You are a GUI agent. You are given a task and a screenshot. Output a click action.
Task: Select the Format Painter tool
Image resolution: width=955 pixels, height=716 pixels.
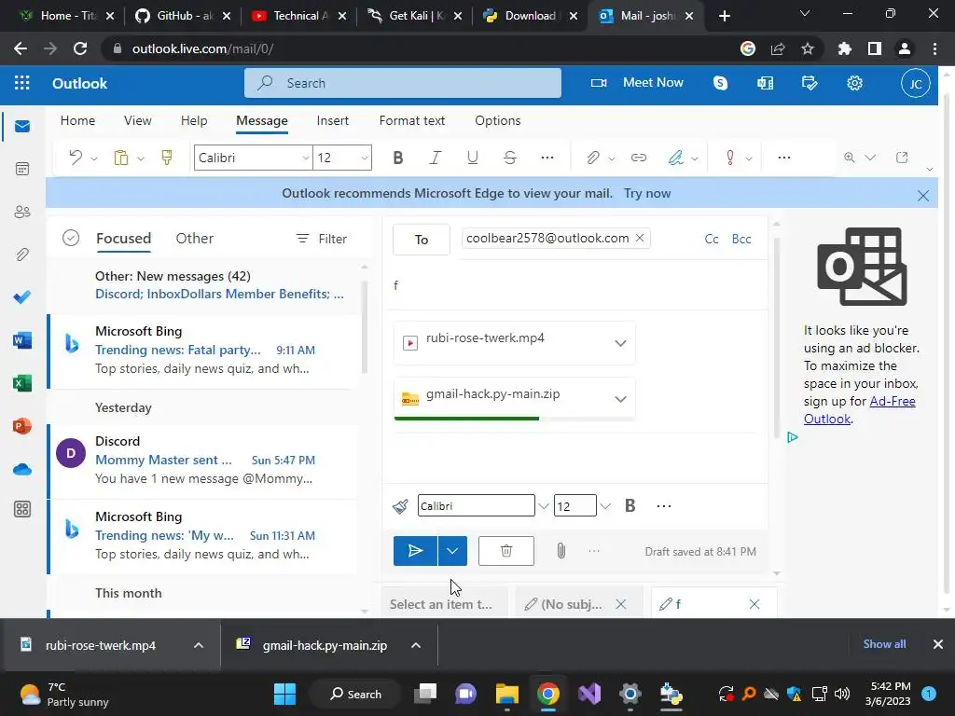166,158
